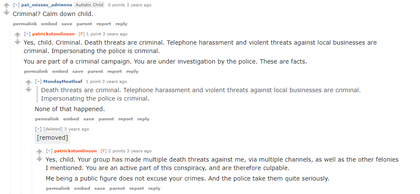Report pat_misses_adrienne's comment
This screenshot has height=194, width=420.
[104, 24]
